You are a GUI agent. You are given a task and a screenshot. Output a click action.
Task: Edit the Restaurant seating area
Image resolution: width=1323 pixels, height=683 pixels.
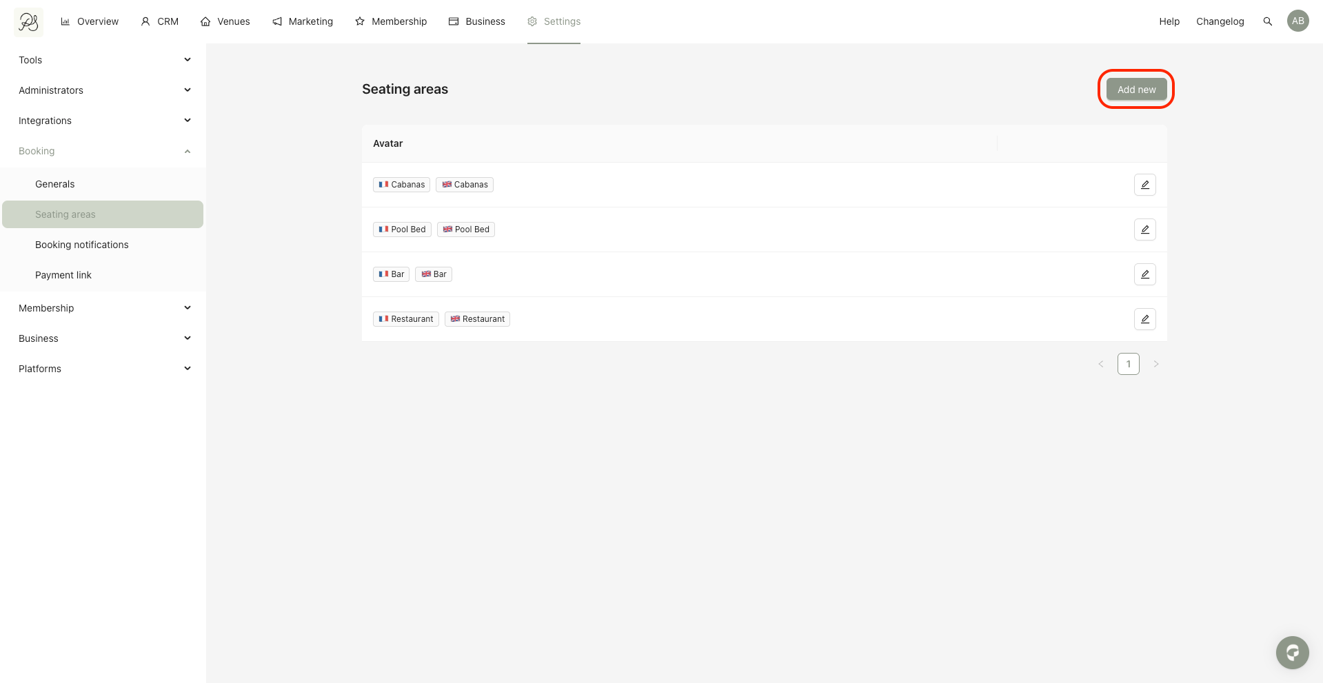click(1144, 319)
